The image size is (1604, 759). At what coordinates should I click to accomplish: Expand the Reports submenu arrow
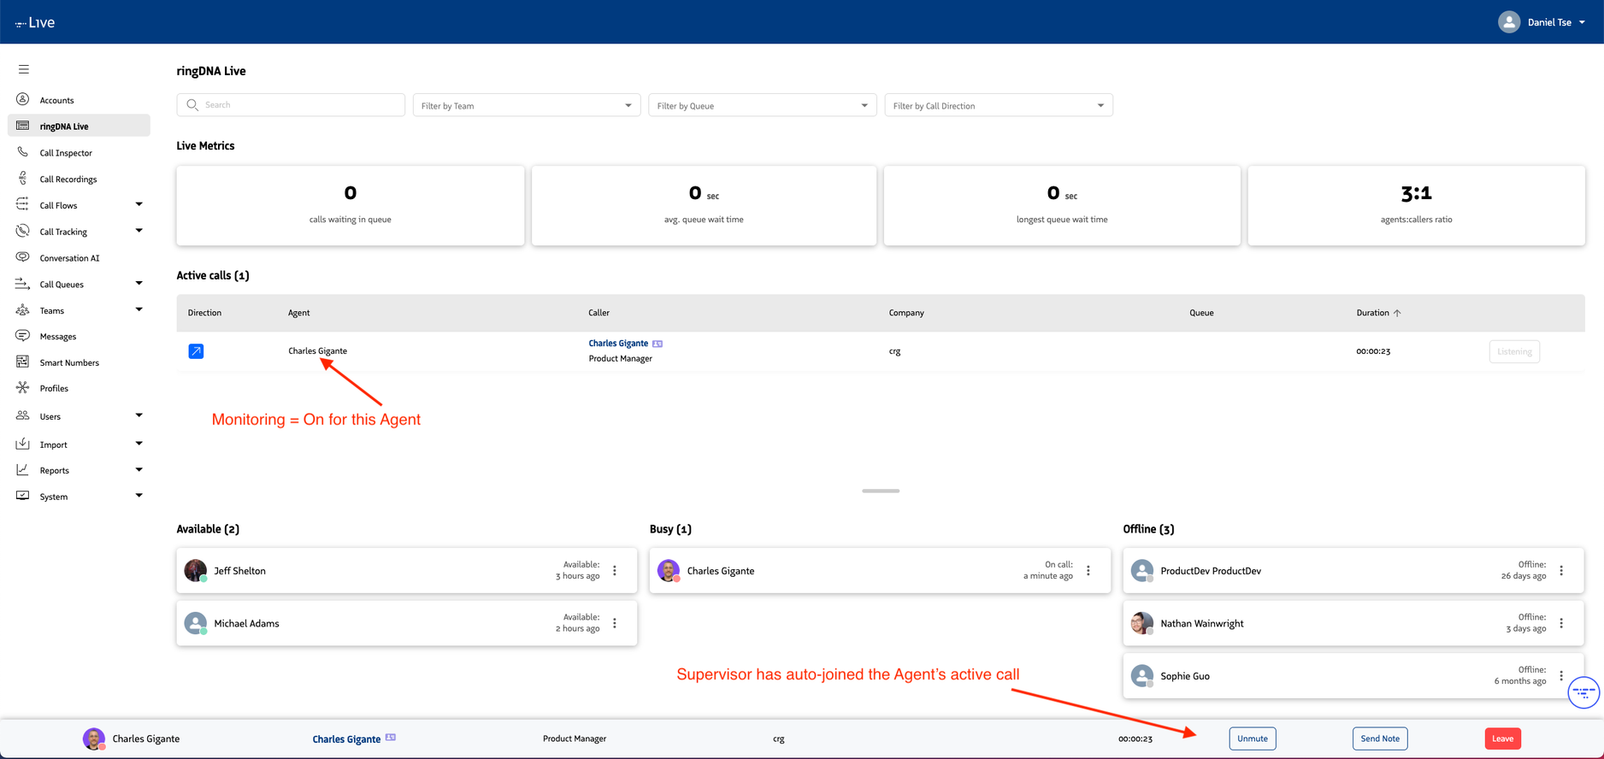tap(139, 469)
